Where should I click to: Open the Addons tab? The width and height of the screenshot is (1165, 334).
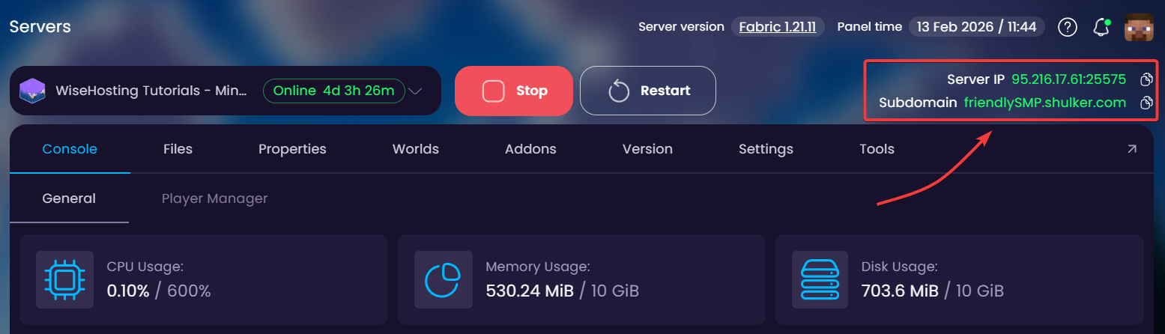click(530, 149)
